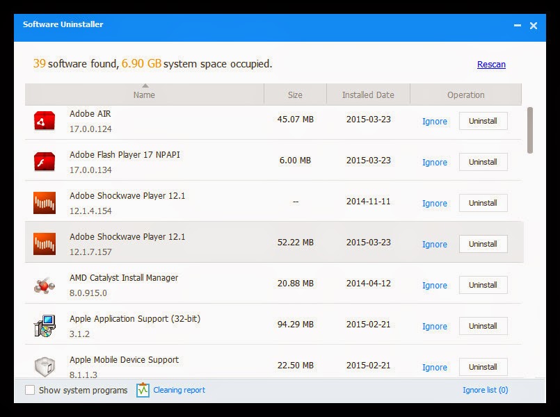Uninstall Shockwave Player version 12.1.4.154

(483, 203)
